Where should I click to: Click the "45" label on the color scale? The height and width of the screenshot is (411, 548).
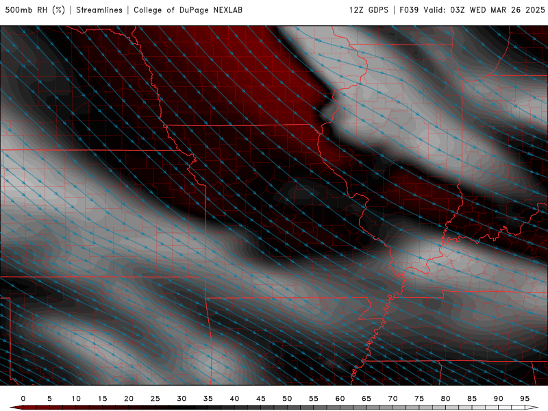[x=261, y=399]
